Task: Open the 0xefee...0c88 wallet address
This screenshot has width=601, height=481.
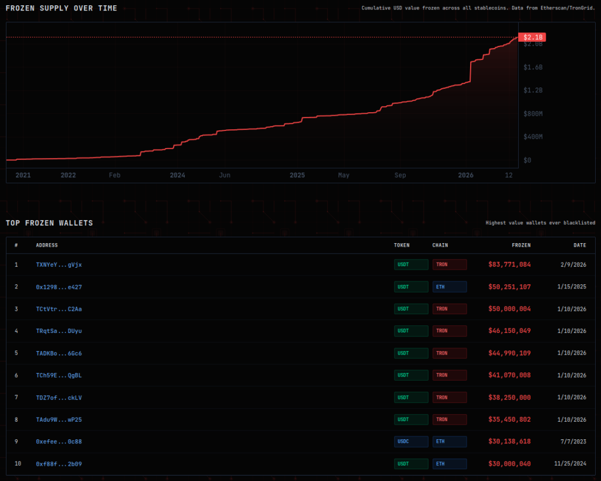Action: tap(59, 442)
